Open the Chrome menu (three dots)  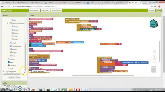click(163, 7)
